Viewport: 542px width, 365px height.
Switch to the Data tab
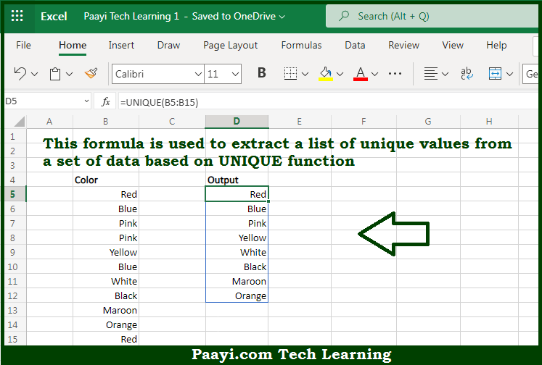pyautogui.click(x=355, y=45)
